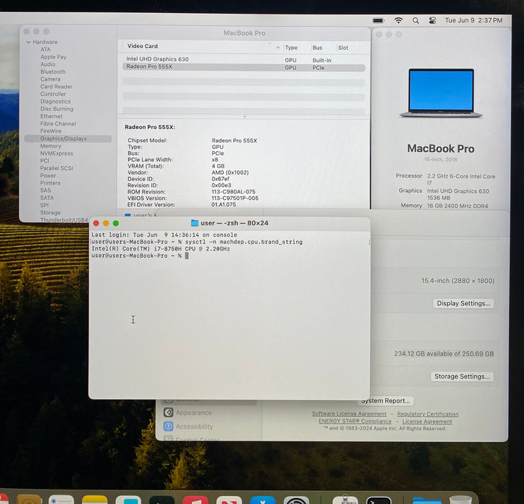Click the 113-C980AL-075 ROM Revision value
524x504 pixels.
tap(234, 192)
